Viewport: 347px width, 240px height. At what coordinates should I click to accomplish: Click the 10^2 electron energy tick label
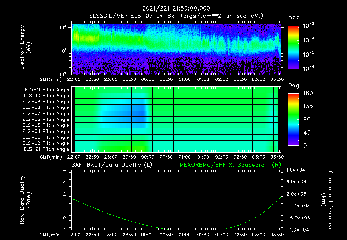[63, 27]
